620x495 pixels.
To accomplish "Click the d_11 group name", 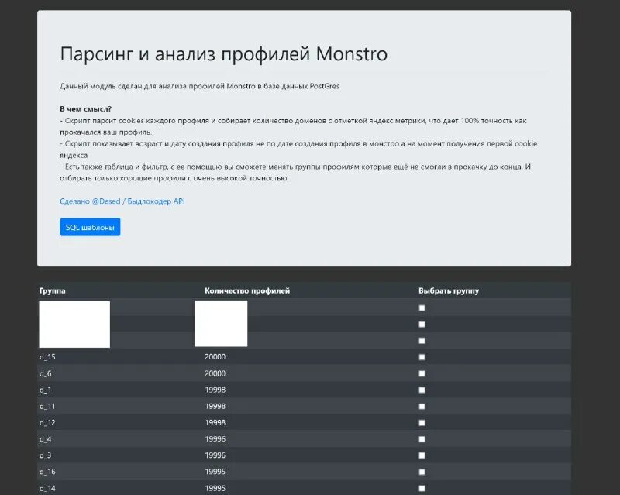I will [47, 407].
